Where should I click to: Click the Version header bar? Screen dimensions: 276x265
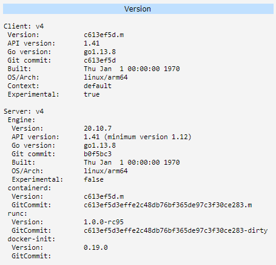point(138,9)
